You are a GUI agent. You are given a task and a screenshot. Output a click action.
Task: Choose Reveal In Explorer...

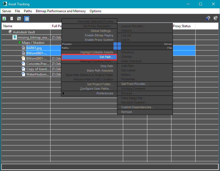[134, 102]
